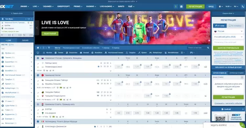The image size is (246, 128).
Task: Add Липецк (жен) match to favorites star
Action: 38,67
